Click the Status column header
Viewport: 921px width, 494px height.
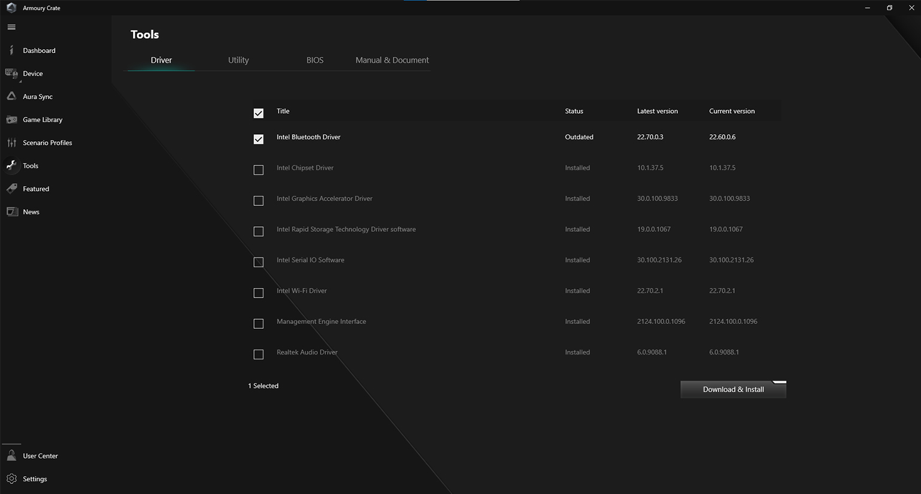pos(574,111)
